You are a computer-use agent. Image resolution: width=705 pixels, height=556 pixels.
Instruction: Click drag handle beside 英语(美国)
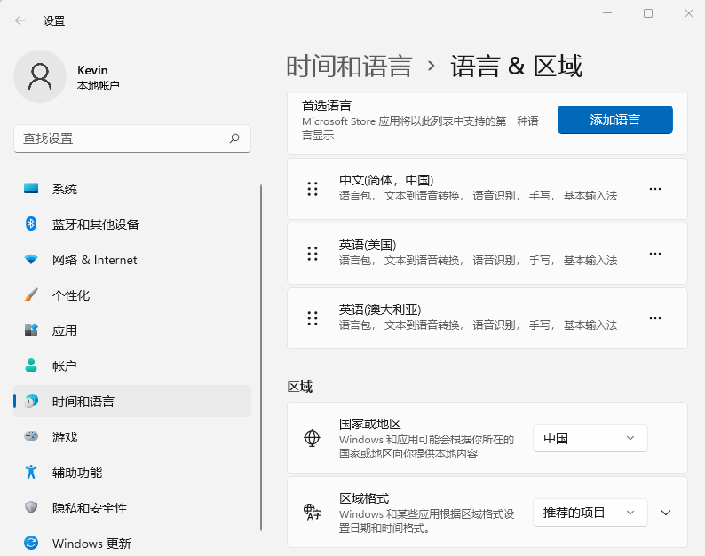(312, 254)
